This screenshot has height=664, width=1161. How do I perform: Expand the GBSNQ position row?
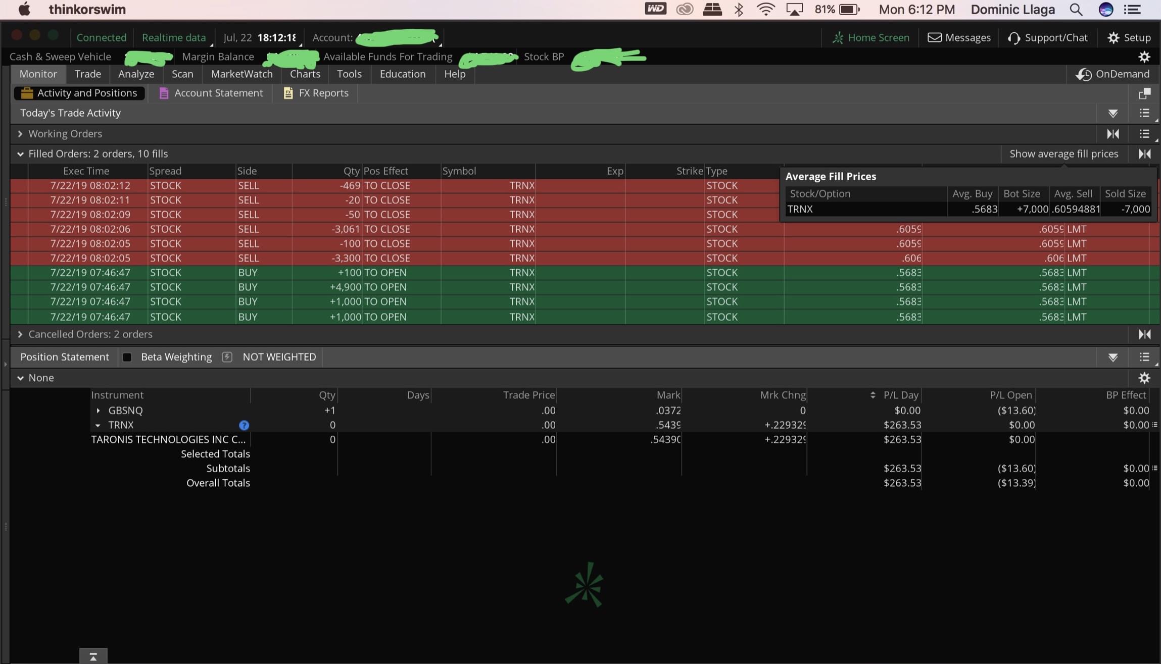[98, 411]
